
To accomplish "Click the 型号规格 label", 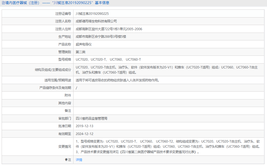I will [x=65, y=59].
